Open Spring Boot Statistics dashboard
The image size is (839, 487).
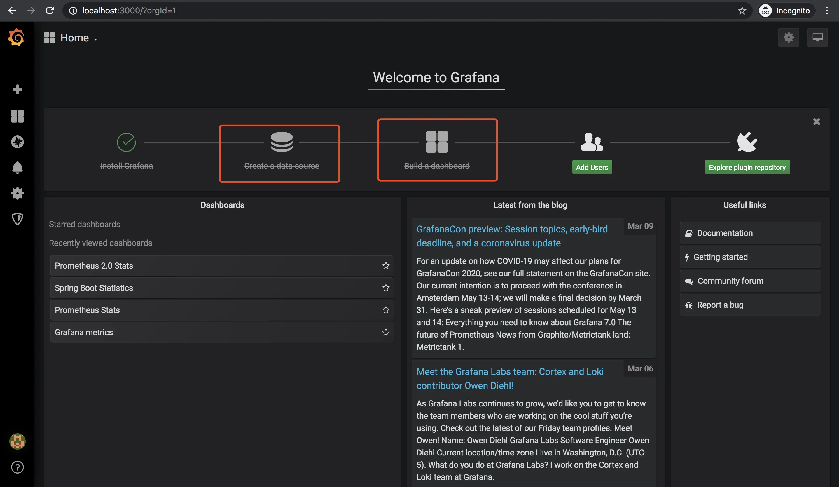[222, 288]
